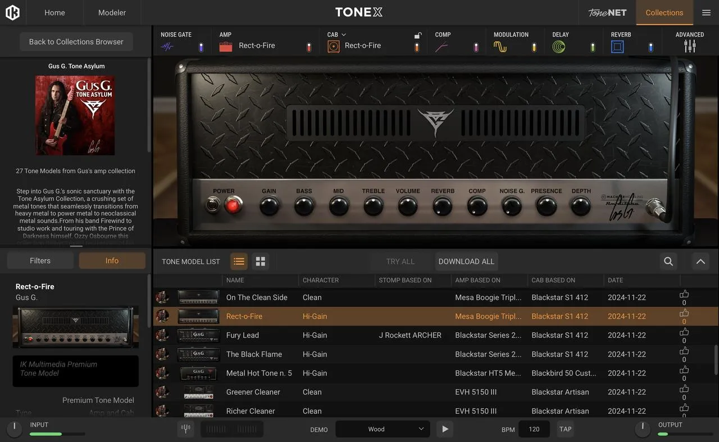Select the Delay concentric circles icon

558,47
